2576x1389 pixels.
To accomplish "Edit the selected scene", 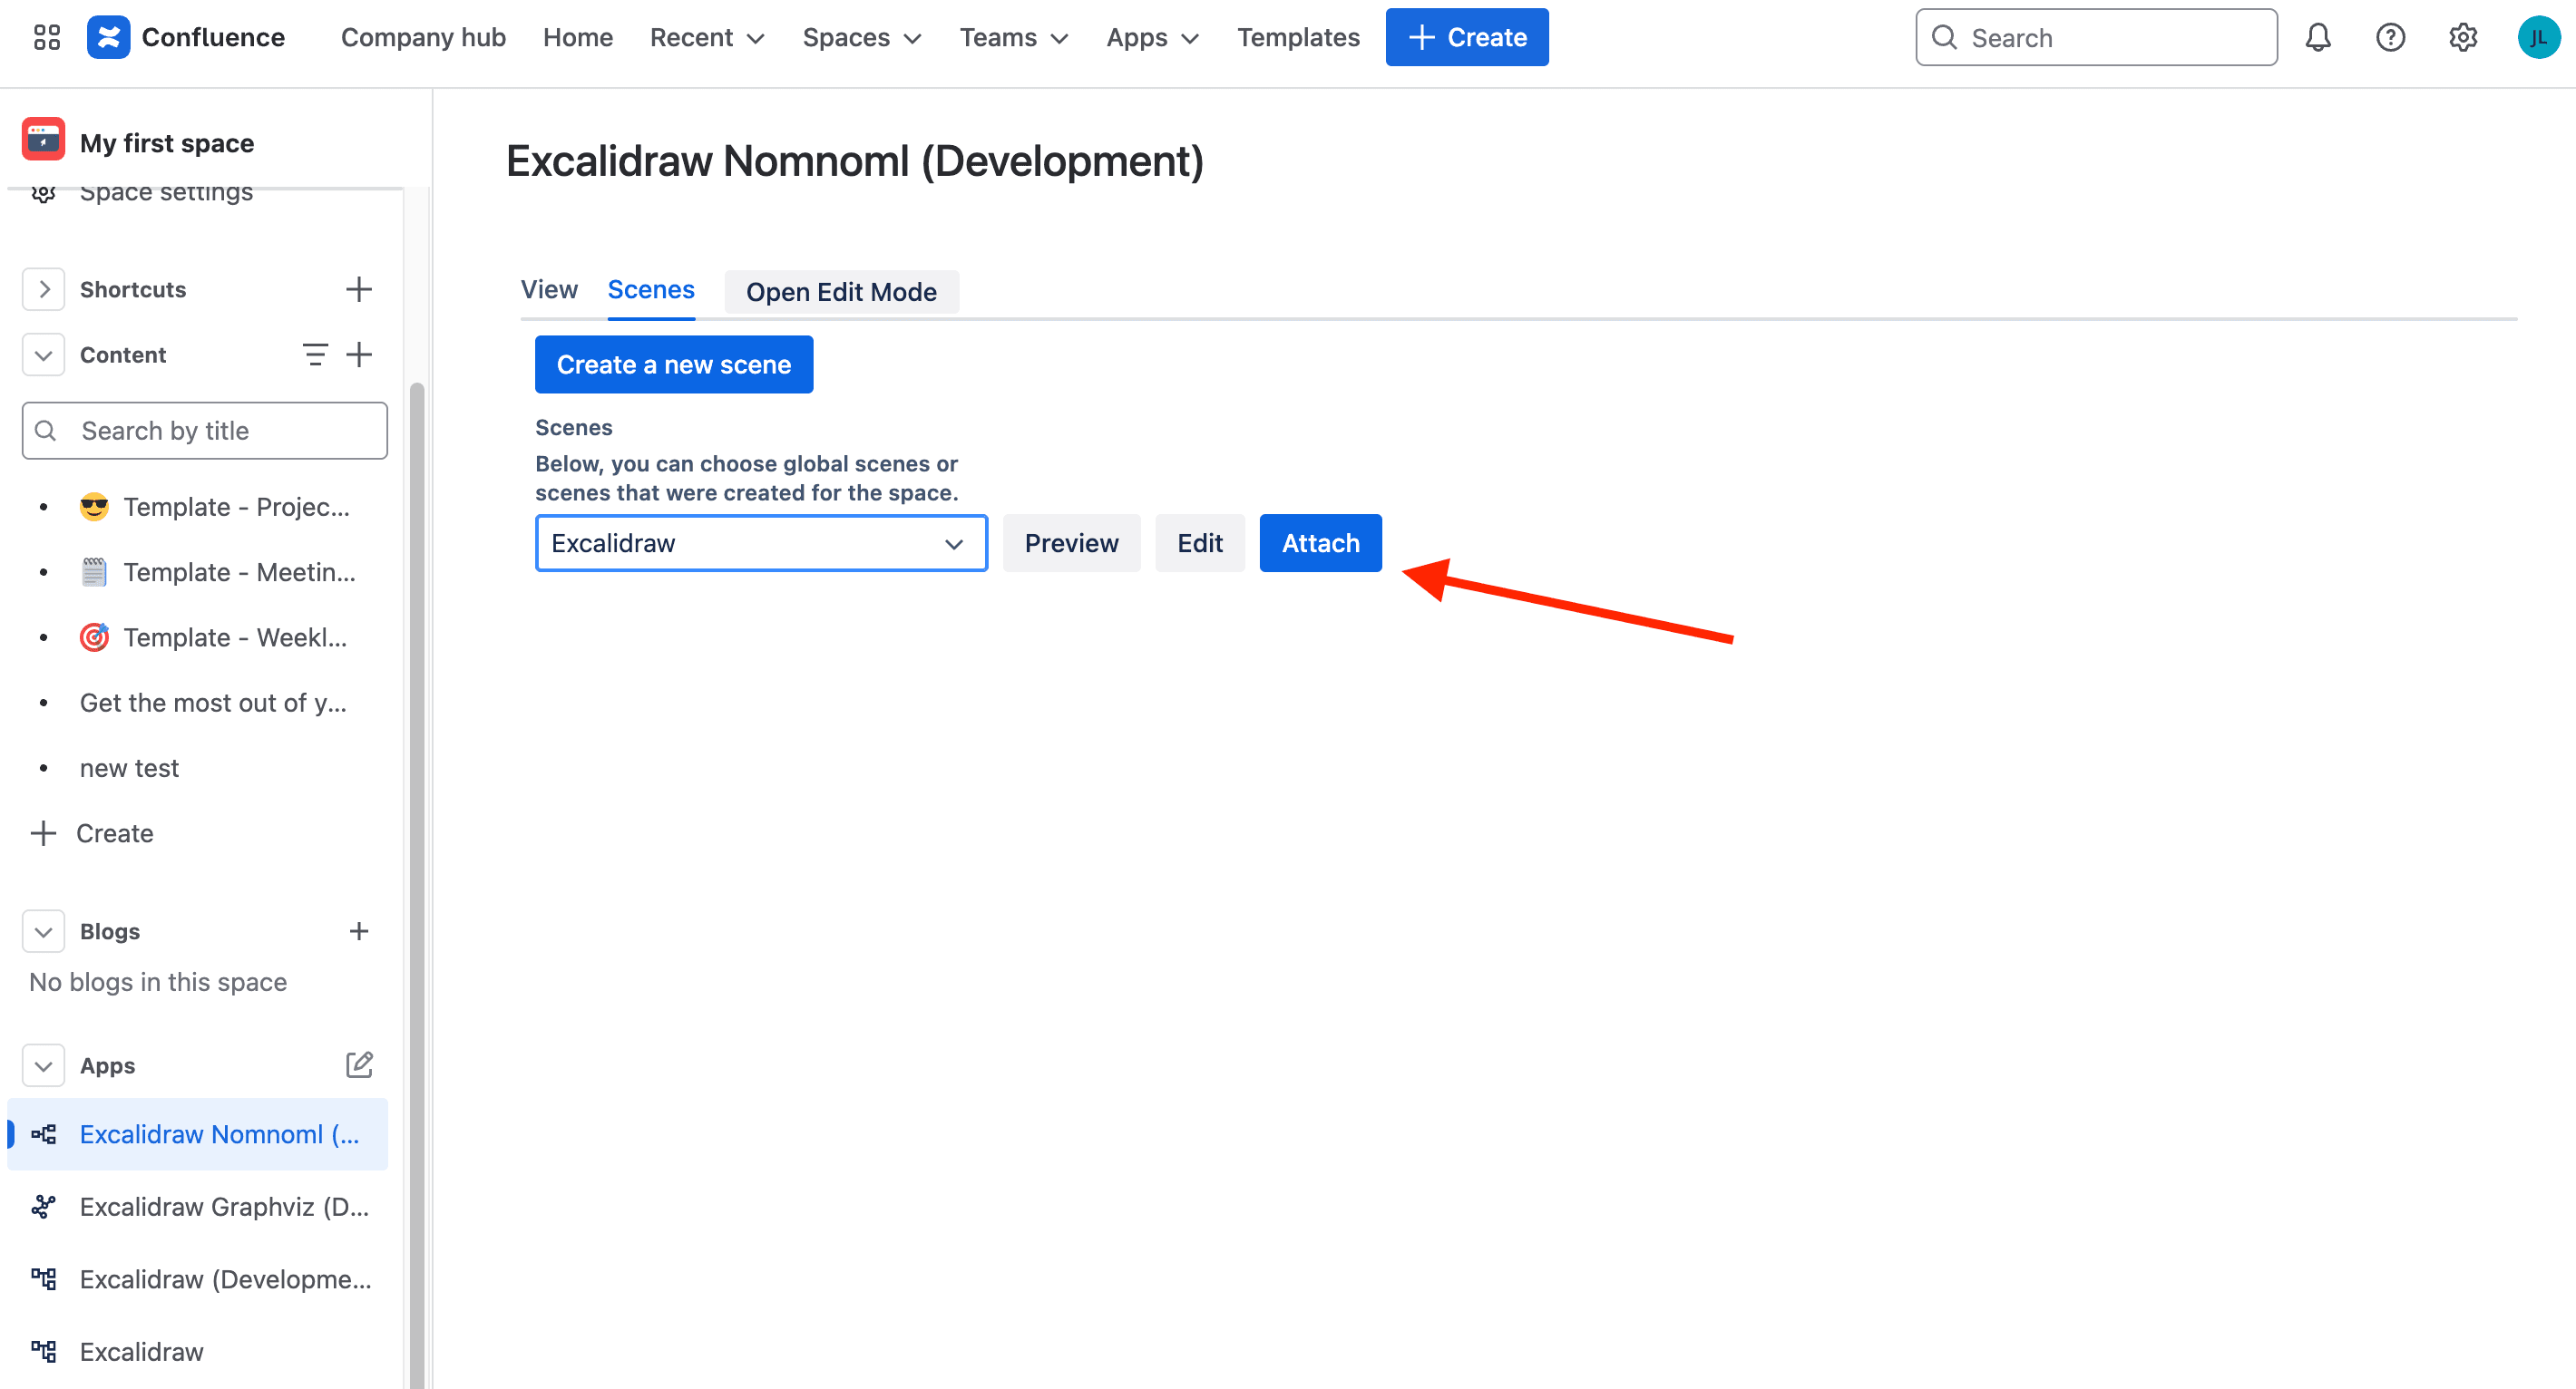I will (1200, 542).
